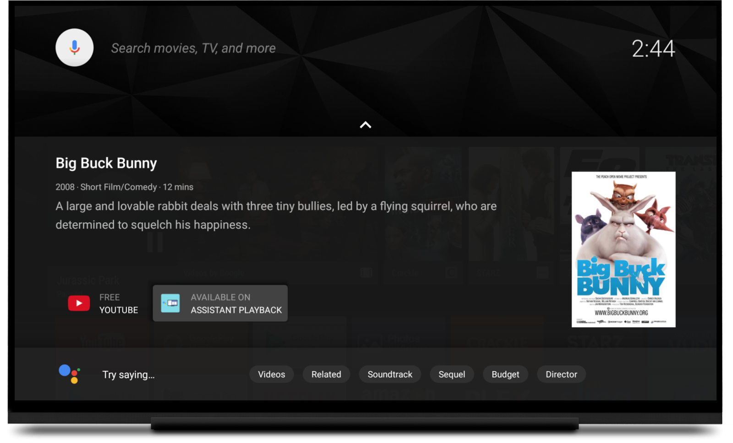
Task: Select the Sequel suggestion chip
Action: click(451, 374)
